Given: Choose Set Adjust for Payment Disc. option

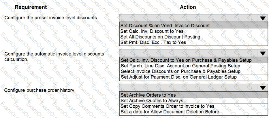Looking at the screenshot, I should coord(179,77).
